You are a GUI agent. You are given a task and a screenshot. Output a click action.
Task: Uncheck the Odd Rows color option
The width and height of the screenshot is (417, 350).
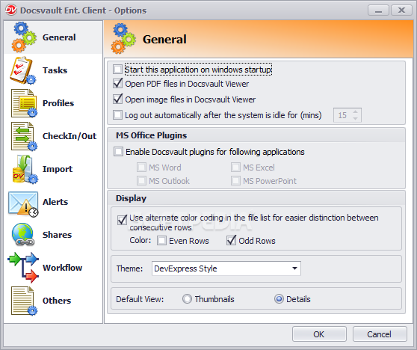[x=231, y=241]
